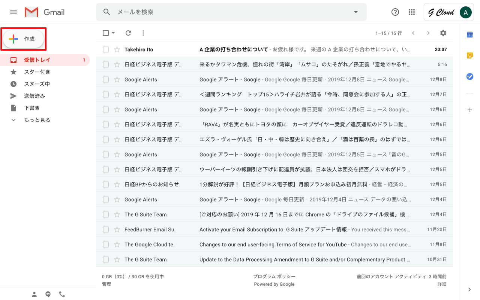Check the 5:16 日経ビジネス電子版 email
Screen dimensions: 480x300
click(106, 64)
